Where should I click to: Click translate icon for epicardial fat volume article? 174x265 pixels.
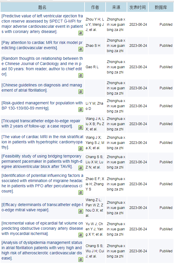coord(81,235)
